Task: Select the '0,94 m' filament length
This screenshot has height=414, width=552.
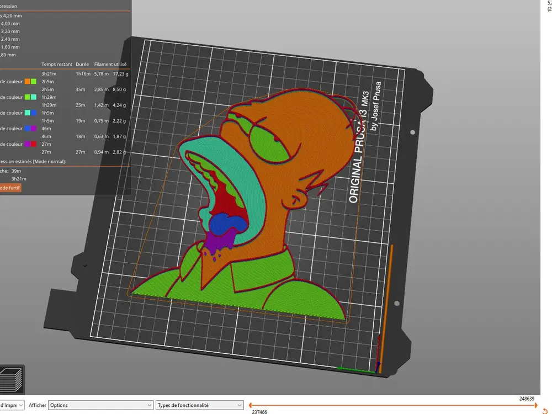Action: coord(102,152)
